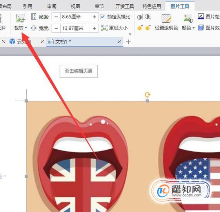This screenshot has width=220, height=212.
Task: Click 重设大小 reset size button
Action: (x=115, y=28)
